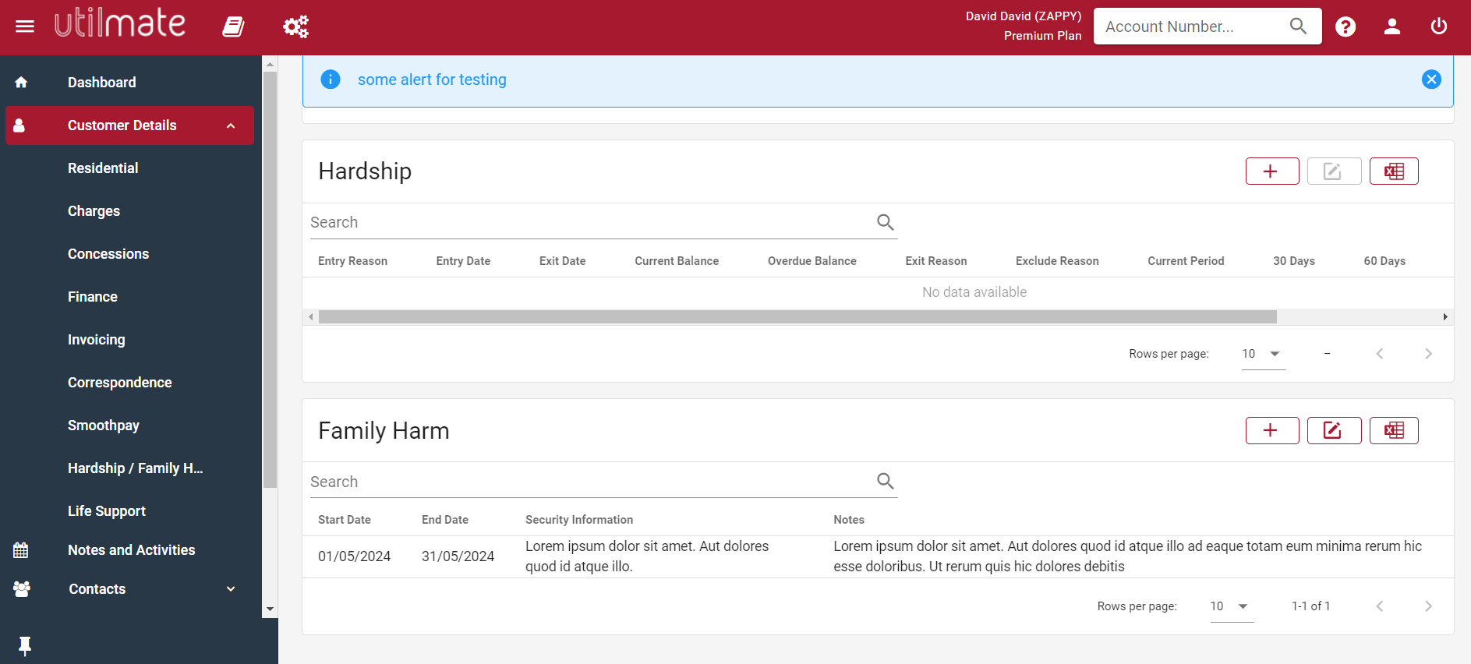Screen dimensions: 1471x664
Task: Open Family Harm rows per page dropdown
Action: (x=1230, y=606)
